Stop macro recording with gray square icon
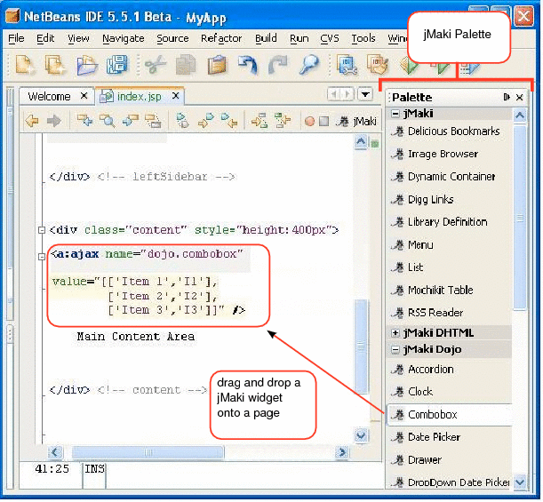 coord(323,122)
